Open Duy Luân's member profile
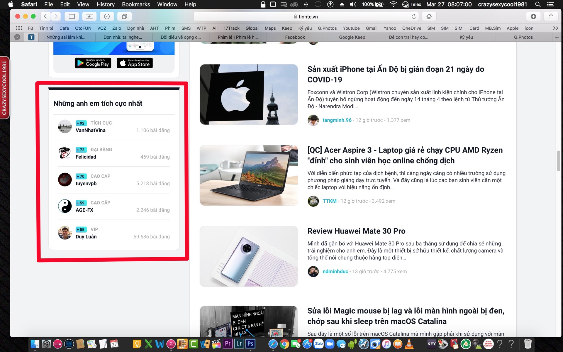The width and height of the screenshot is (563, 352). (86, 237)
